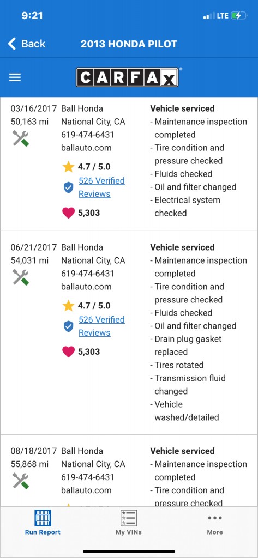Tap the pink heart in 06/21/2017 entry
The height and width of the screenshot is (558, 258).
68,351
